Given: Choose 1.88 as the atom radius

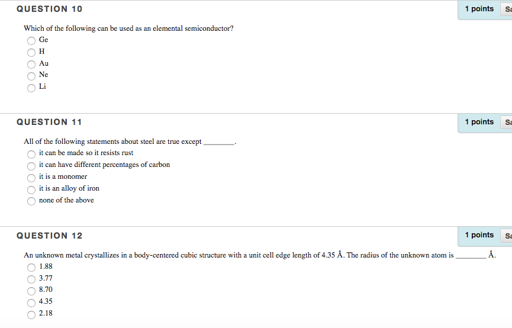Looking at the screenshot, I should (x=31, y=268).
